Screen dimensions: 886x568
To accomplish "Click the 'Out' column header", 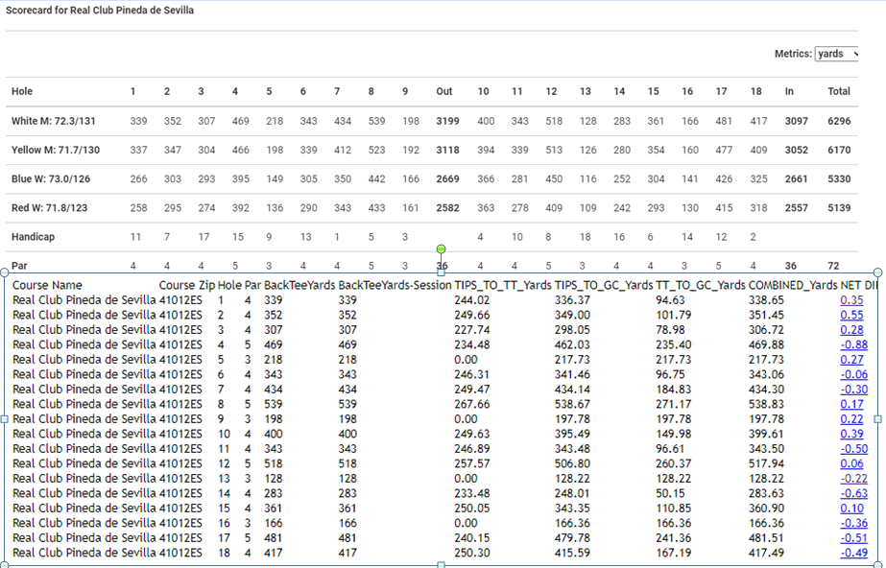I will pyautogui.click(x=444, y=91).
